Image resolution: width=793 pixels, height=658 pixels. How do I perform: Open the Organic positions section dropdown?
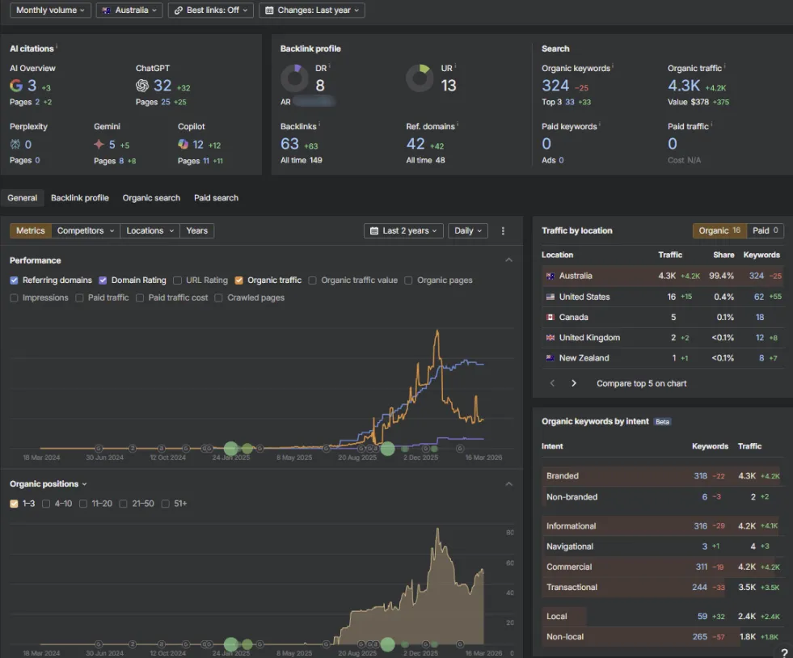(x=48, y=484)
